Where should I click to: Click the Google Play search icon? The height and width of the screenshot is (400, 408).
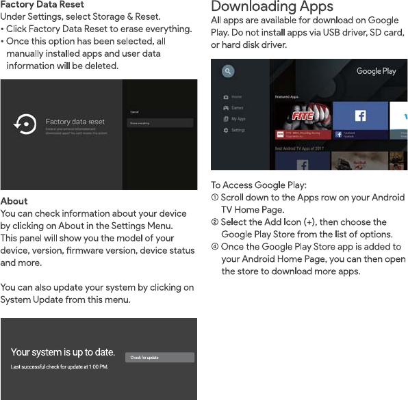[x=228, y=71]
